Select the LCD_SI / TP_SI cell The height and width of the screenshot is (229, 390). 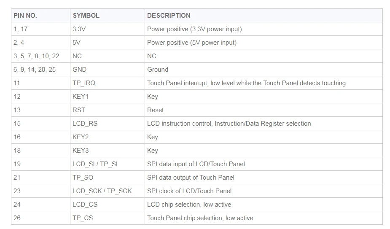tap(108, 164)
